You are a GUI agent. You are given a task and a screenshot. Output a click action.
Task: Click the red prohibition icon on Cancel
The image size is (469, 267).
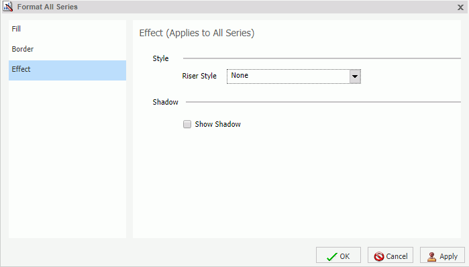click(x=379, y=256)
